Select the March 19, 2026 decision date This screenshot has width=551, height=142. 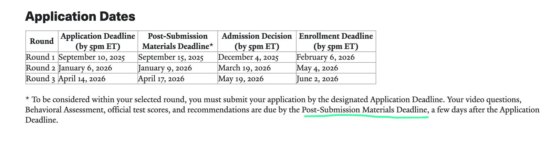(245, 68)
